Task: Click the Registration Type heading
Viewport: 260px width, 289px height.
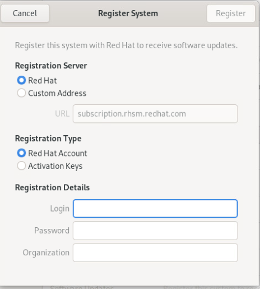Action: click(48, 139)
